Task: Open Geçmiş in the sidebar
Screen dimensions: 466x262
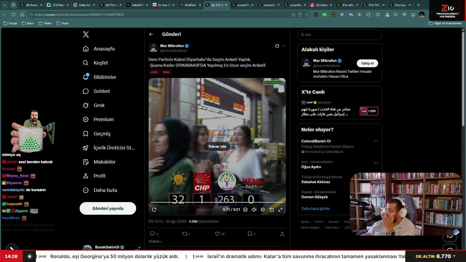Action: tap(96, 134)
